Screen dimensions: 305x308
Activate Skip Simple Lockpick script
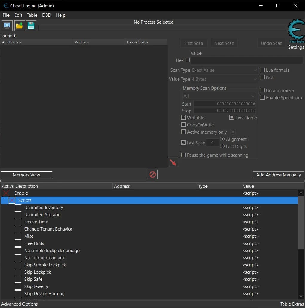pyautogui.click(x=18, y=265)
